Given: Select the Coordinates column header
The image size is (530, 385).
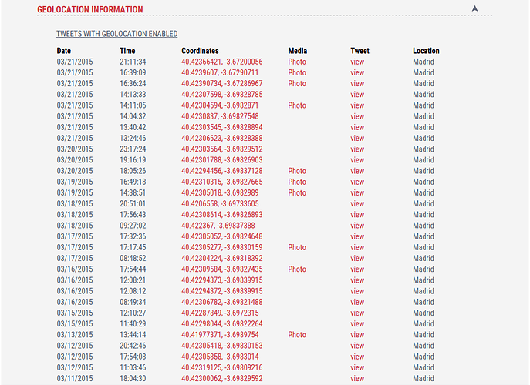Looking at the screenshot, I should tap(200, 51).
